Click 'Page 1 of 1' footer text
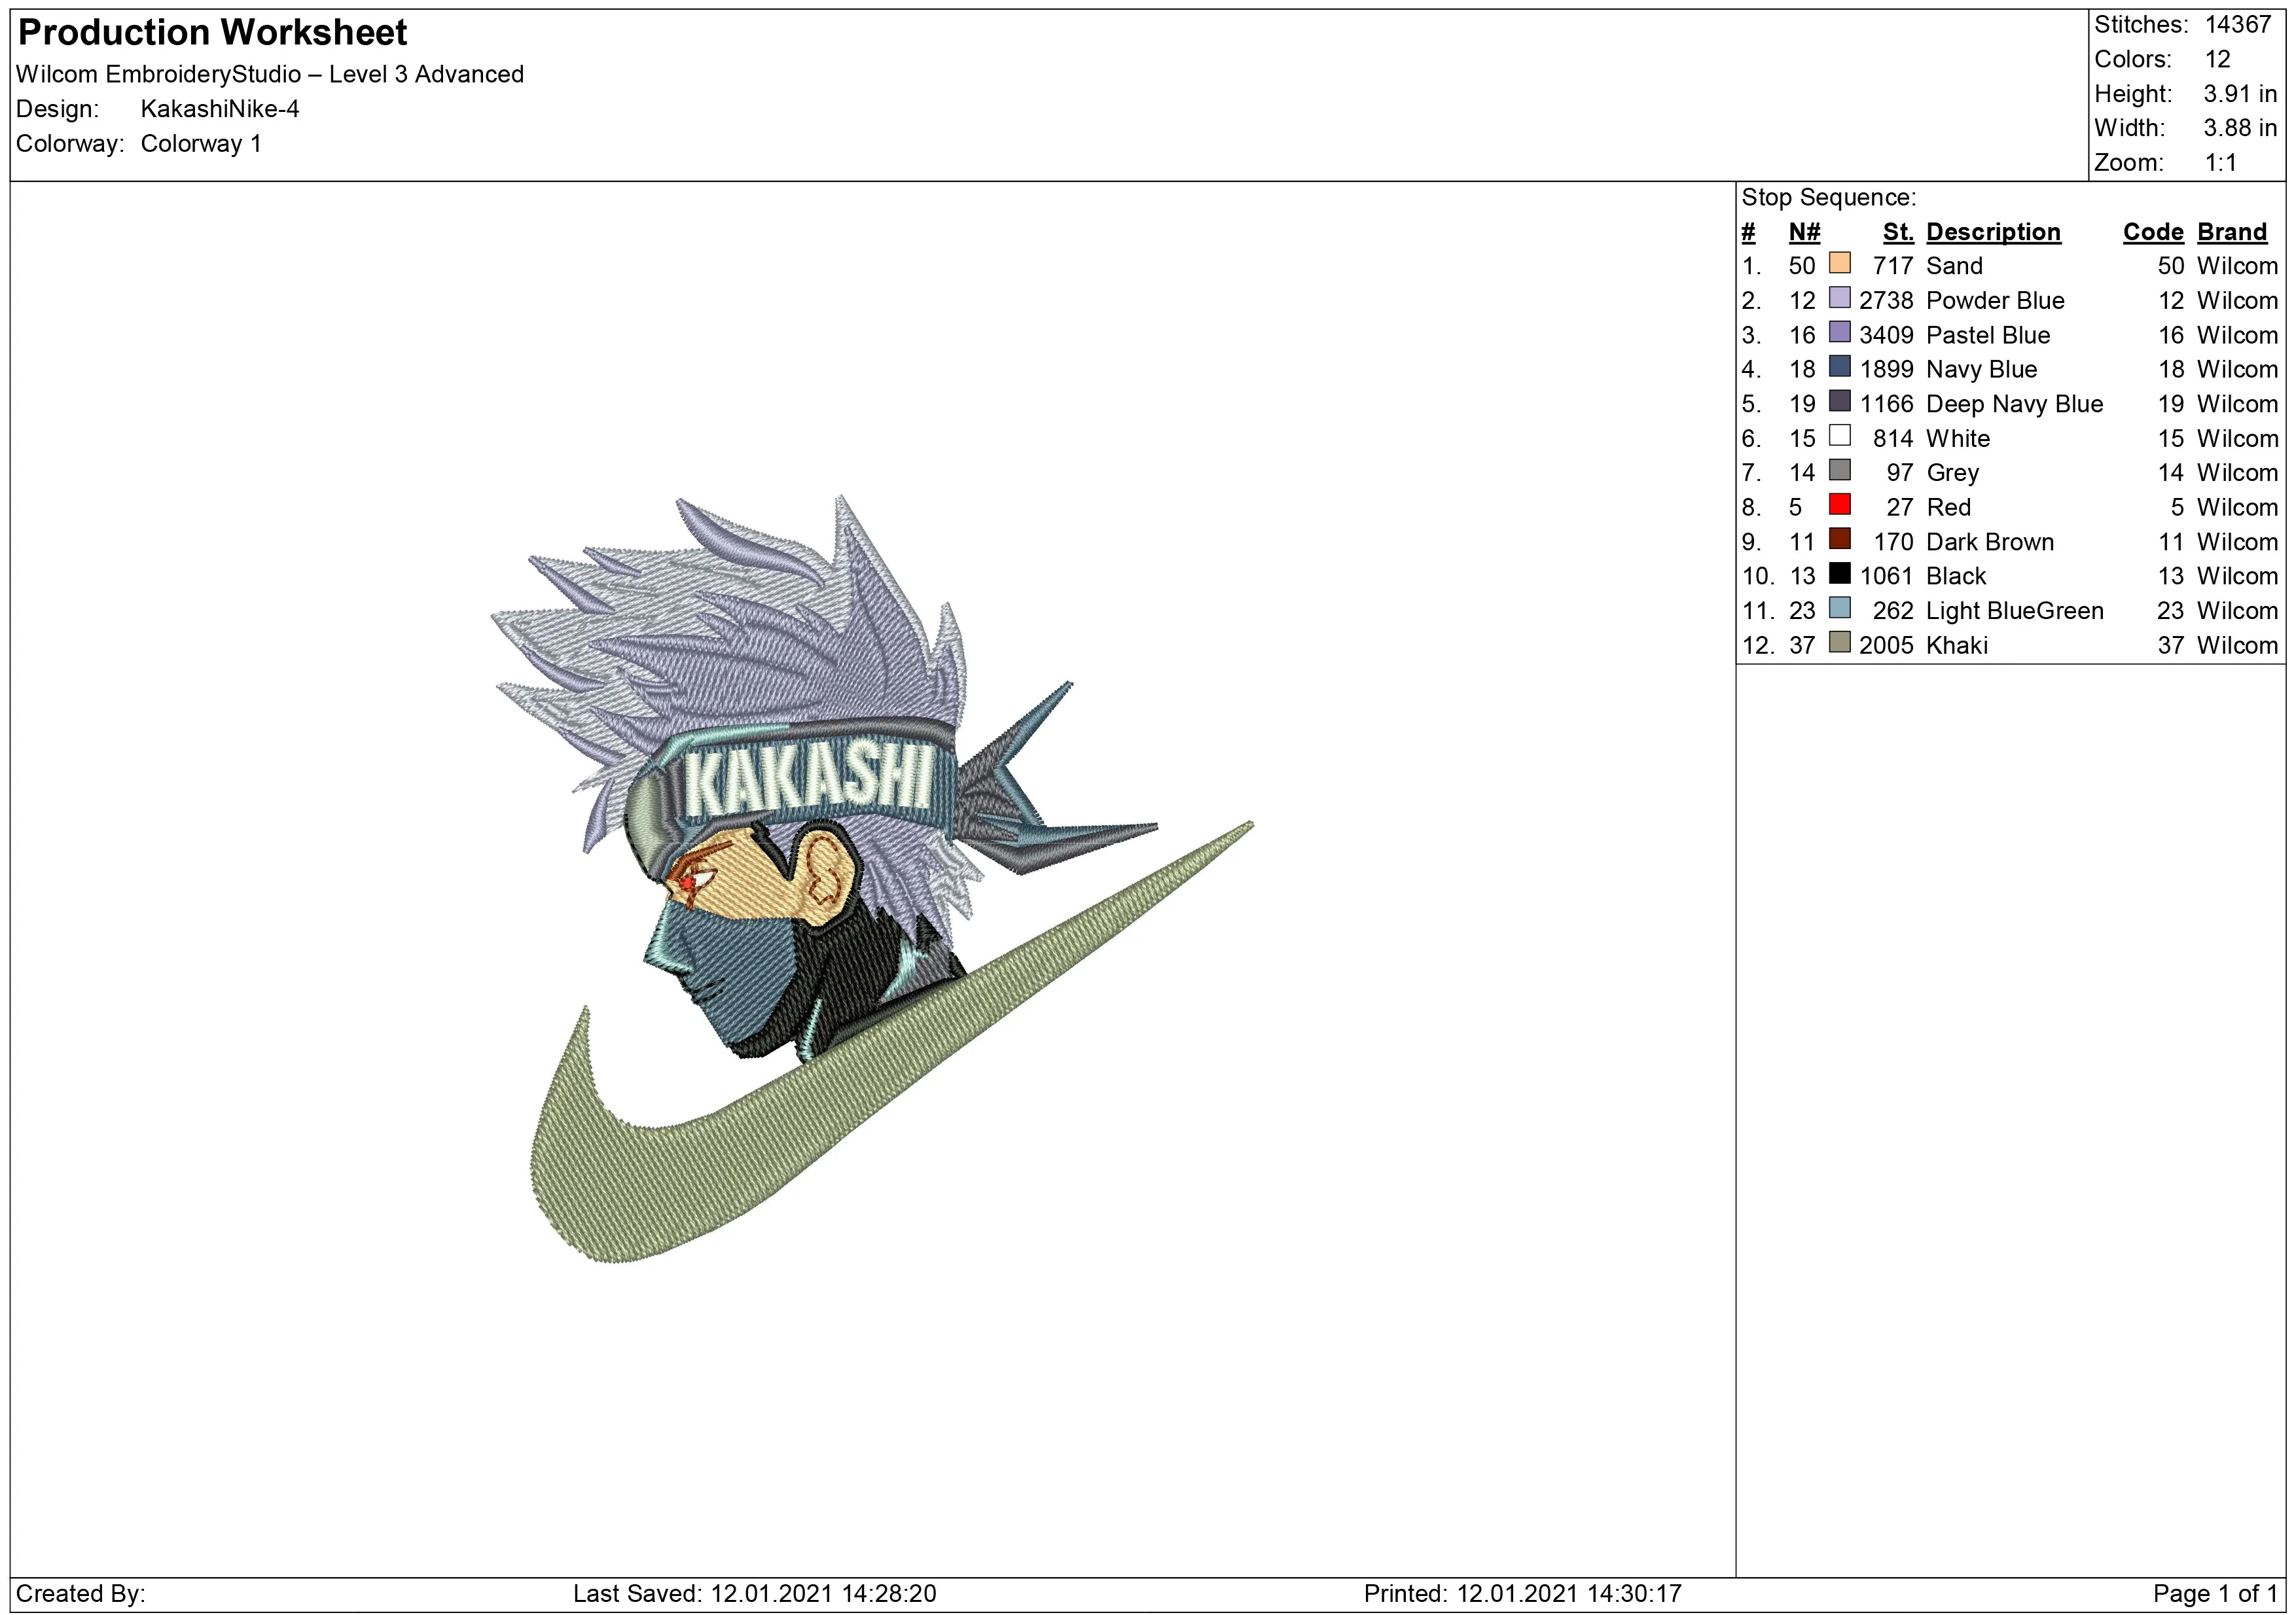Image resolution: width=2296 pixels, height=1615 pixels. tap(2215, 1594)
